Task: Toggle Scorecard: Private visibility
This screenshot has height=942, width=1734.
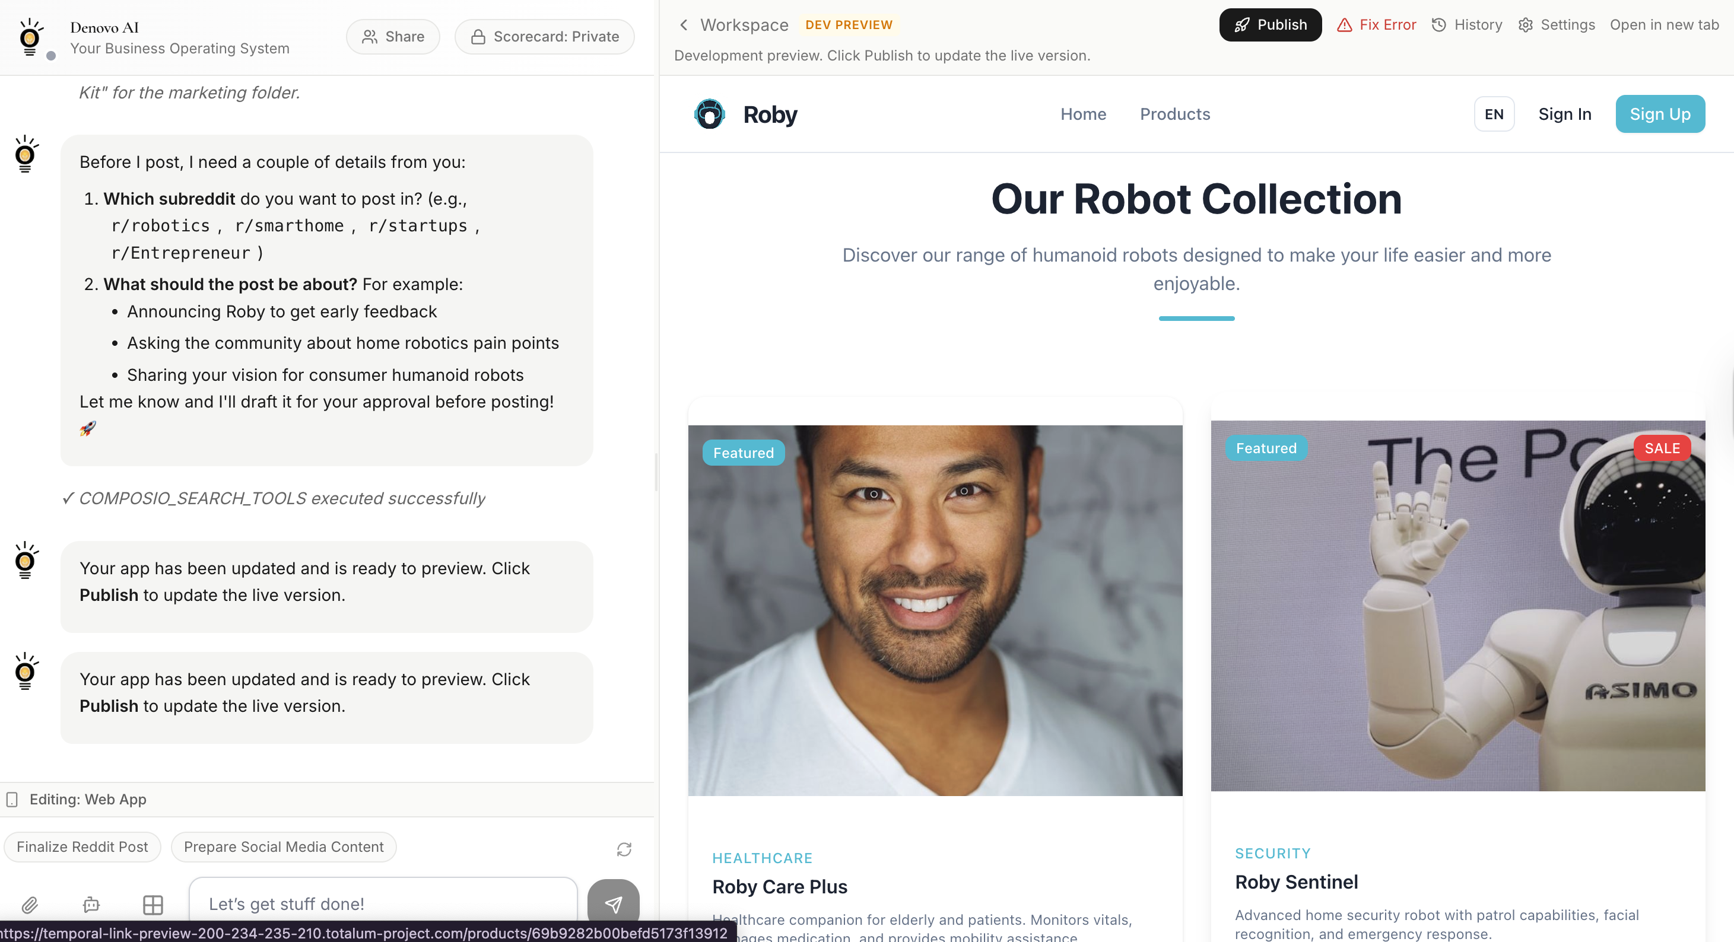Action: point(544,37)
